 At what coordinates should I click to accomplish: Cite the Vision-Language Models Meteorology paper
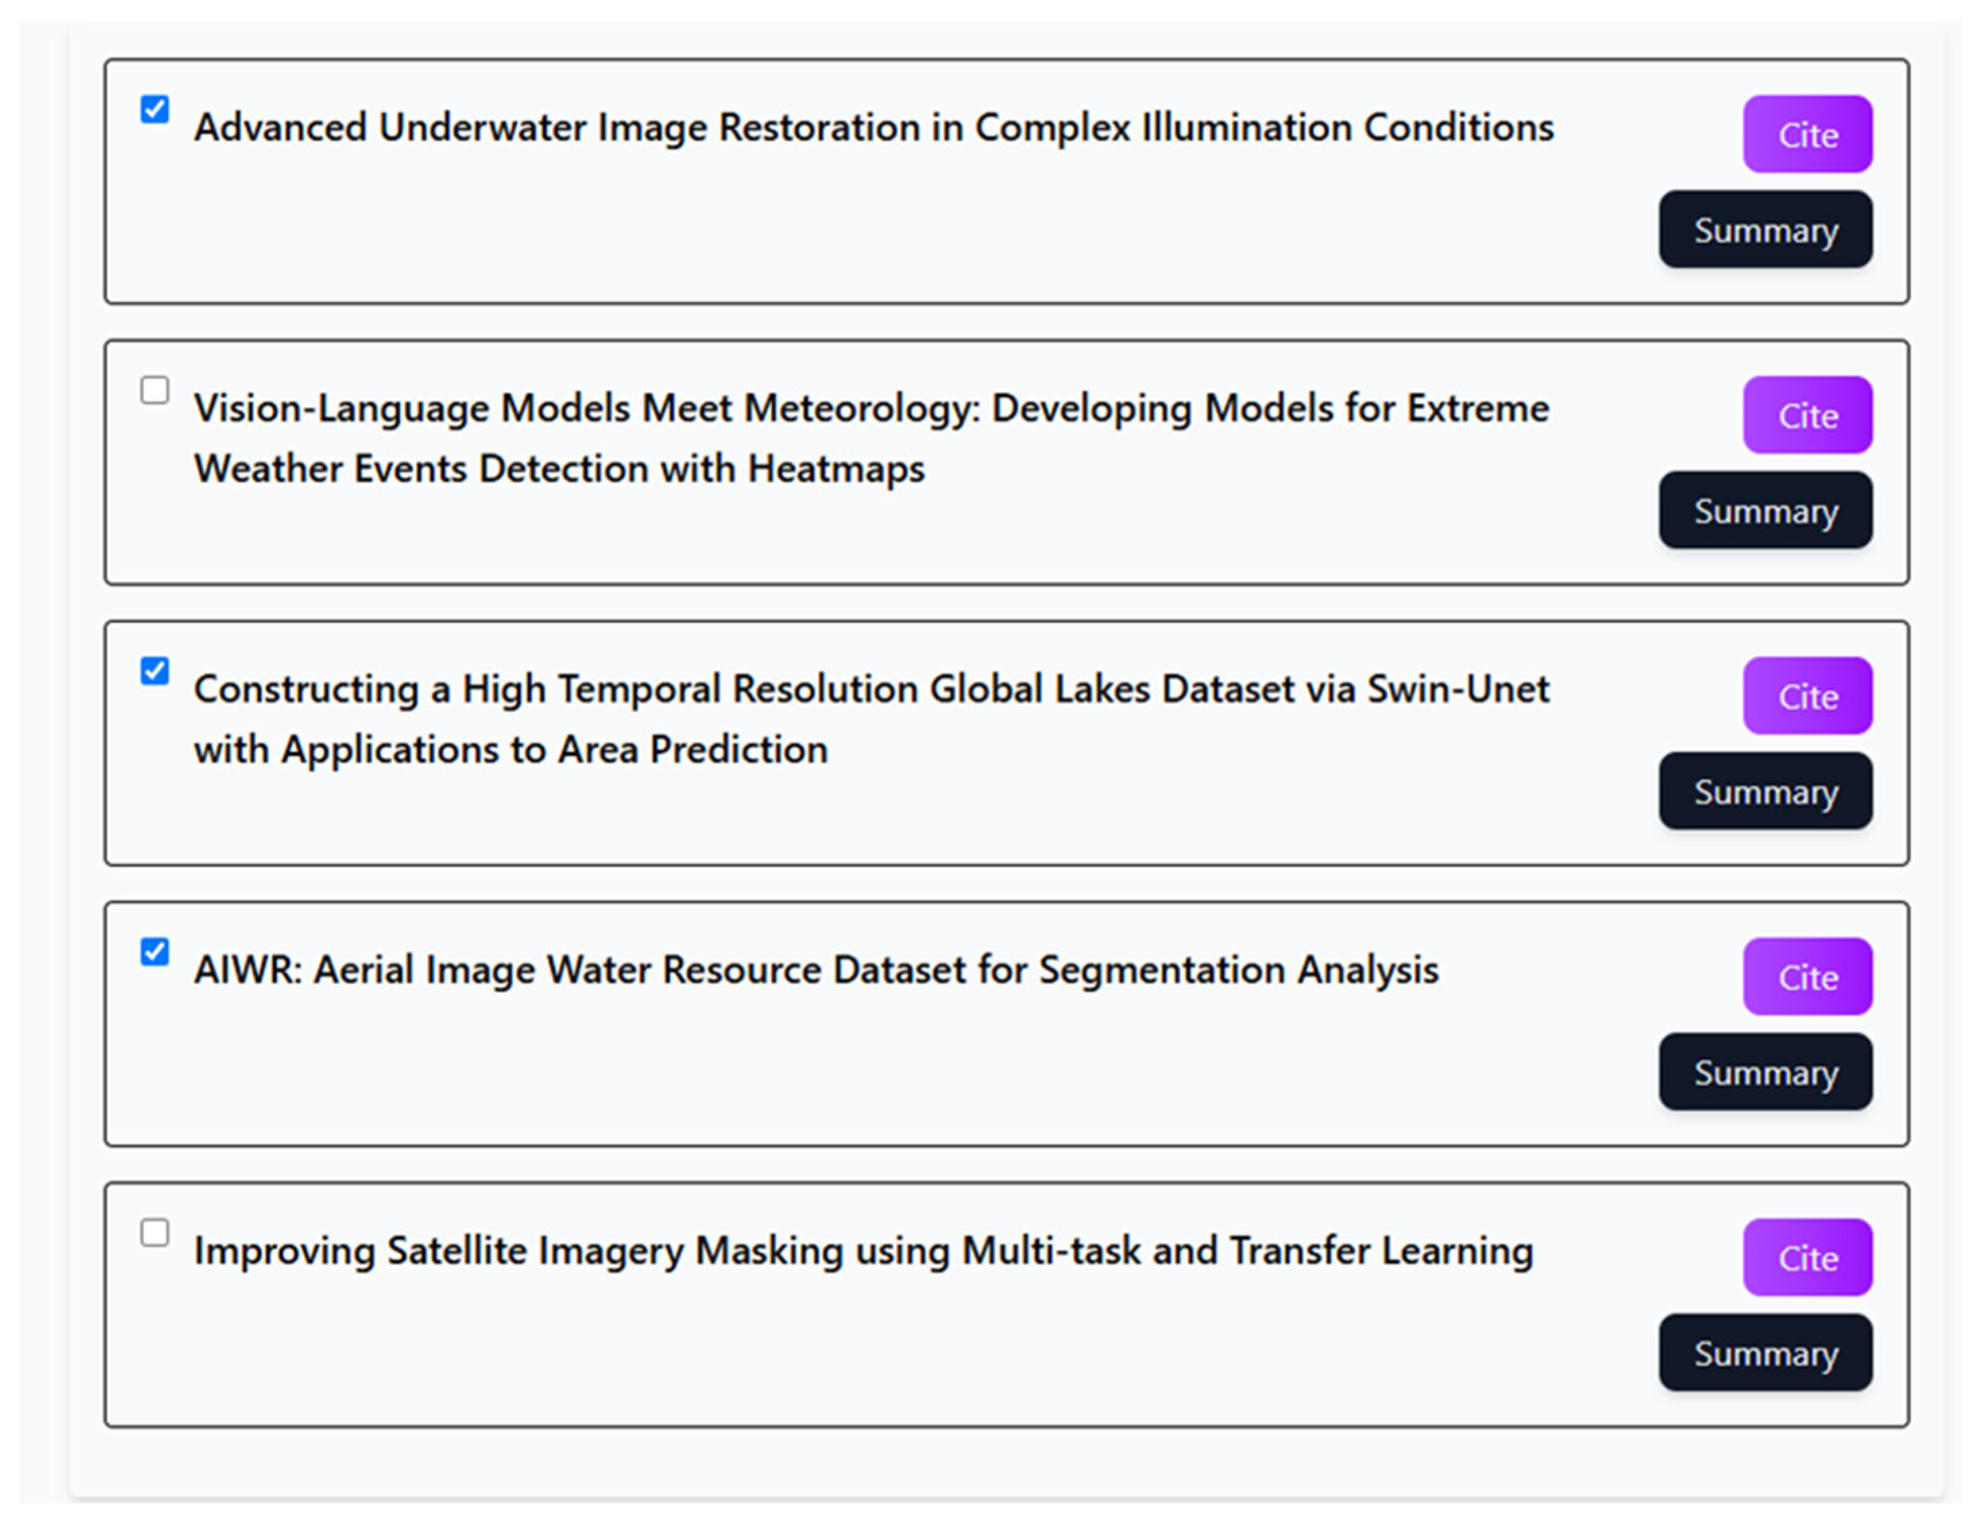click(1807, 415)
